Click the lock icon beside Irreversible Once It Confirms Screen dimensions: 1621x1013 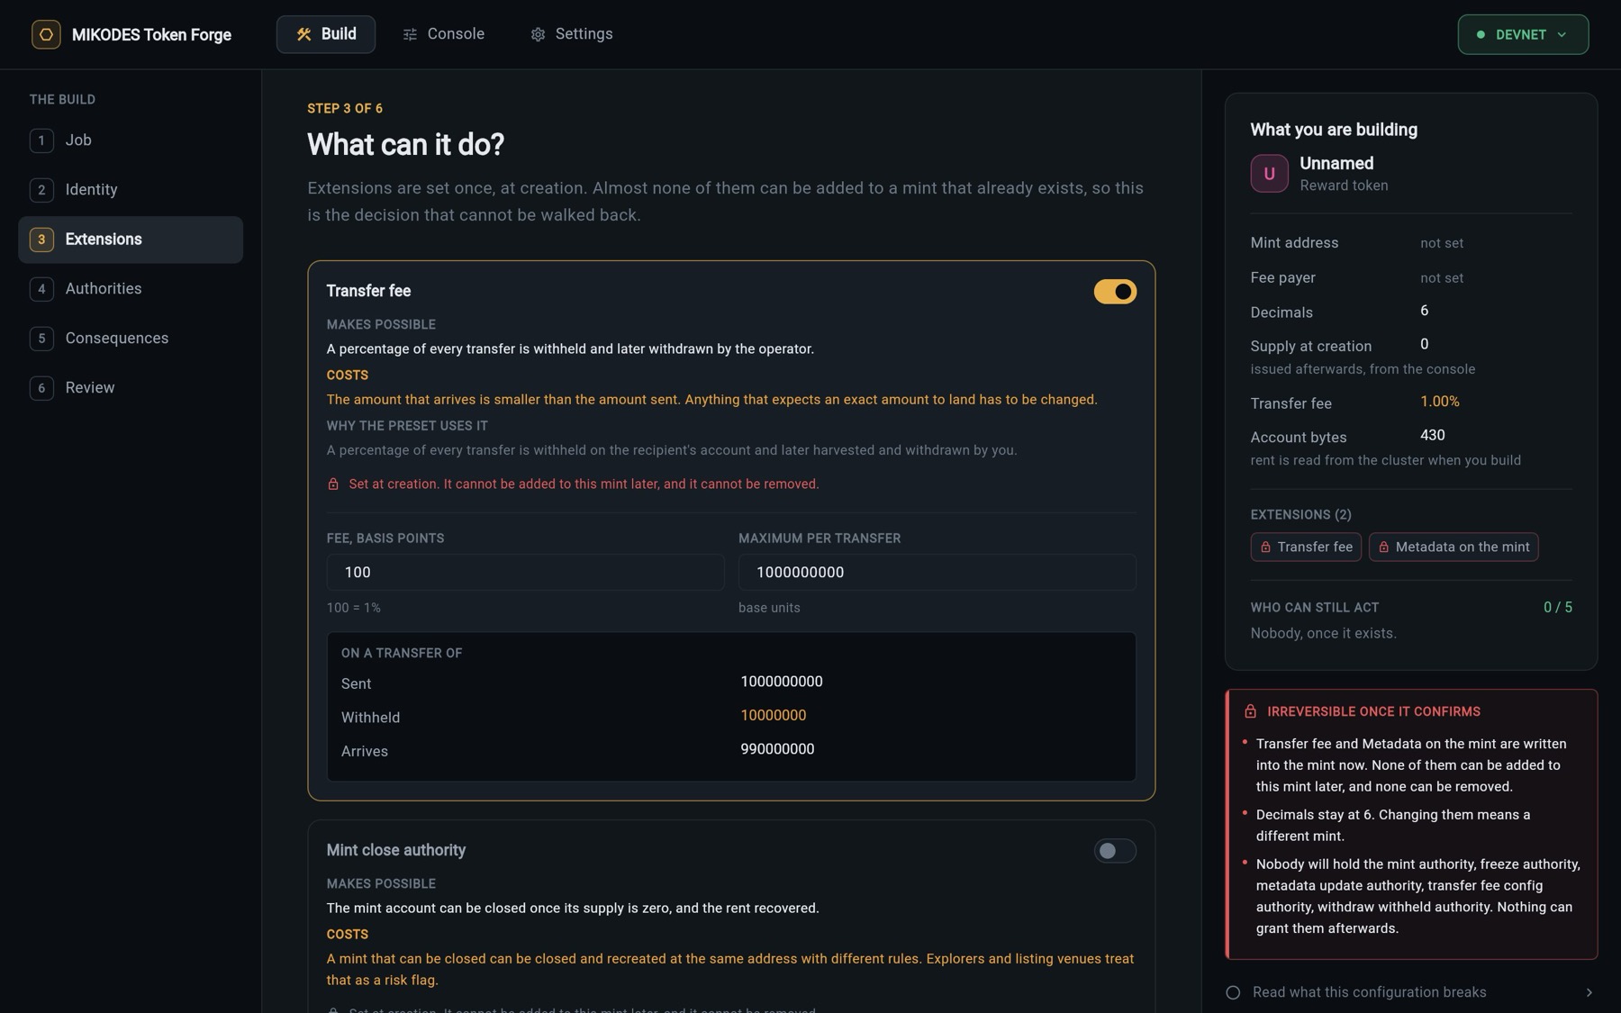coord(1250,711)
